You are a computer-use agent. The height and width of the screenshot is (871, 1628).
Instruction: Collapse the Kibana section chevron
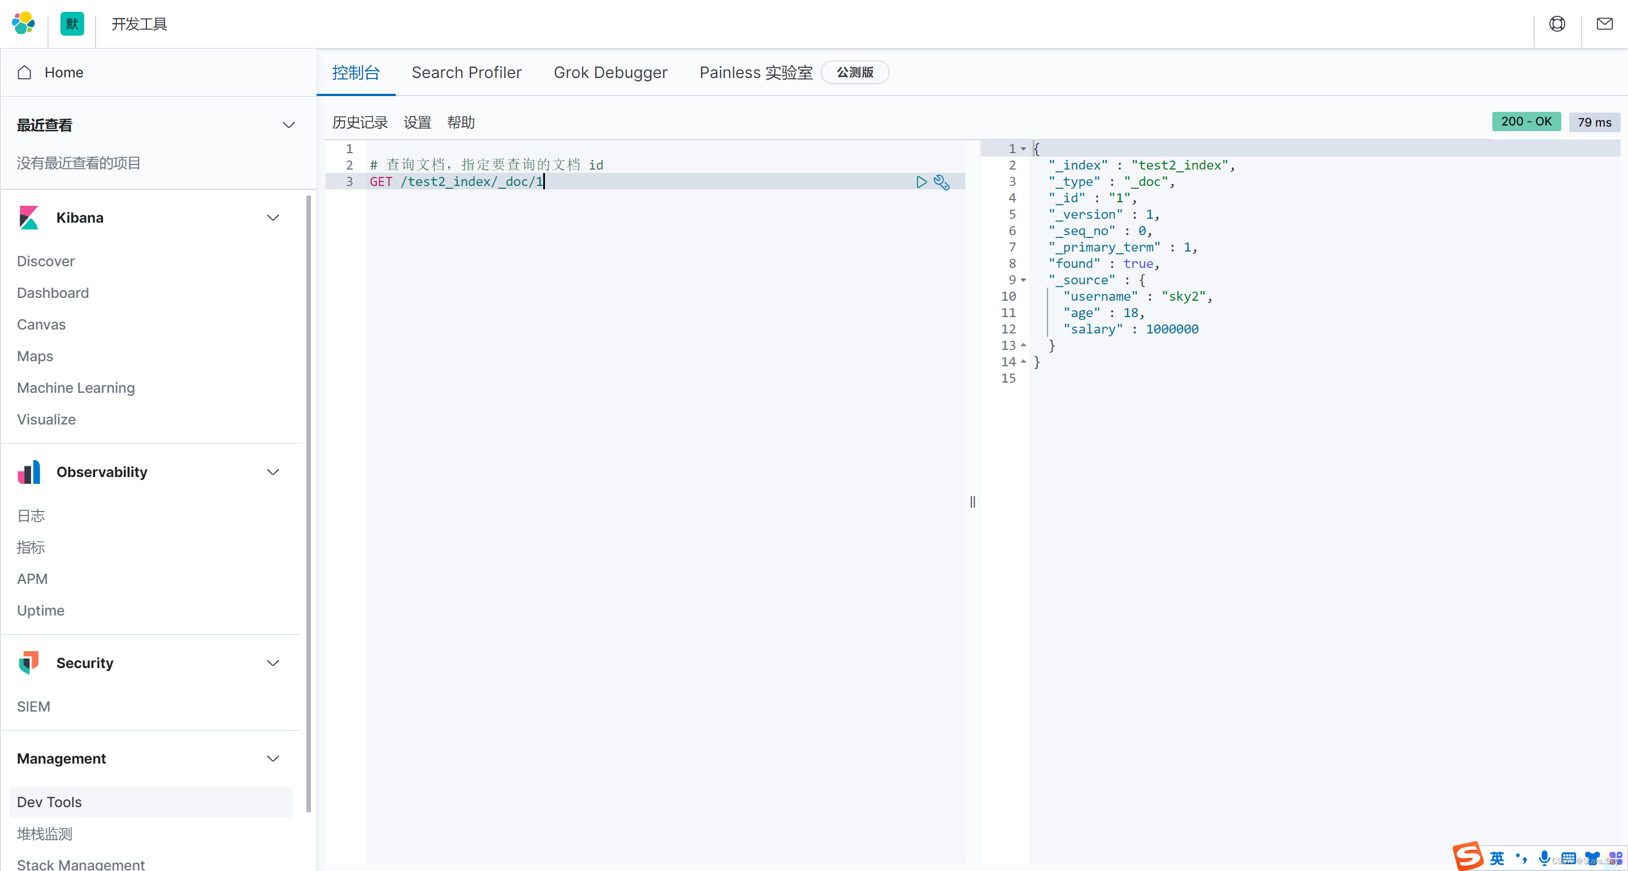(x=273, y=218)
